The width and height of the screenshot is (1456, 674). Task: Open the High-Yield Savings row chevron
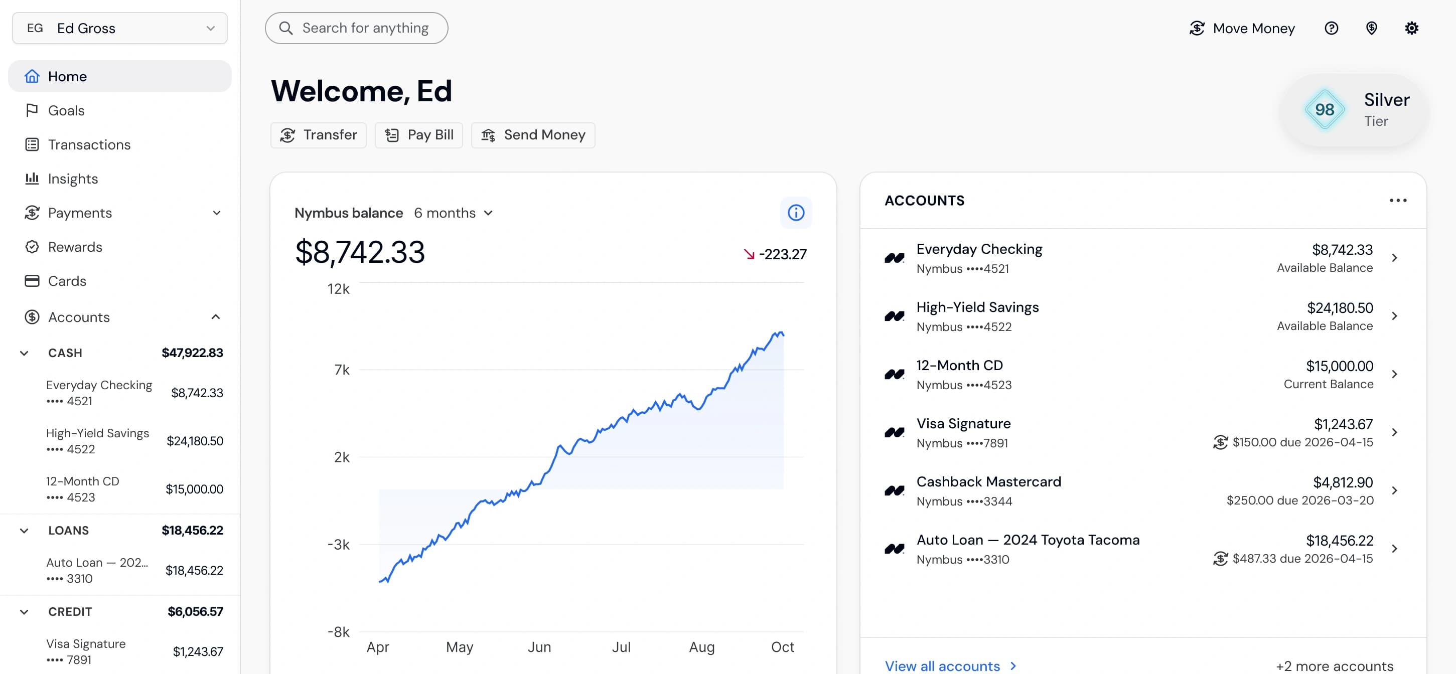point(1394,316)
